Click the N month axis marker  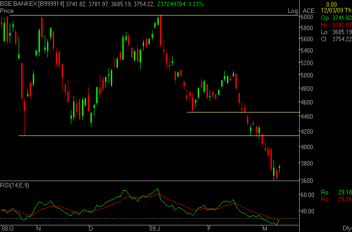(39, 228)
